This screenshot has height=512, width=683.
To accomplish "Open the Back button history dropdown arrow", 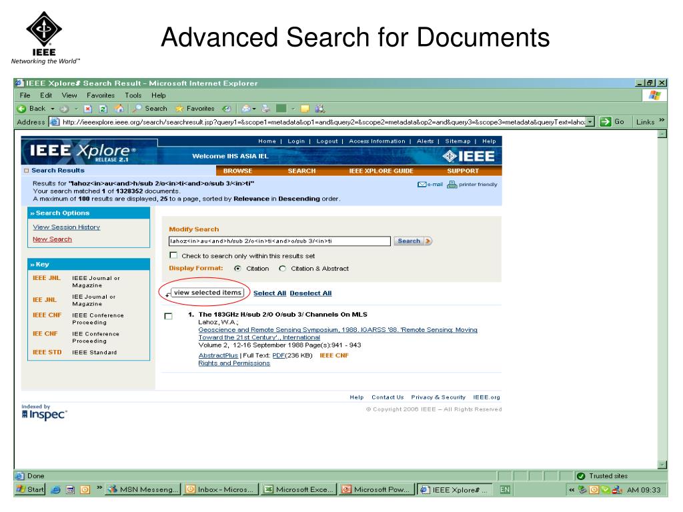I will coord(53,109).
